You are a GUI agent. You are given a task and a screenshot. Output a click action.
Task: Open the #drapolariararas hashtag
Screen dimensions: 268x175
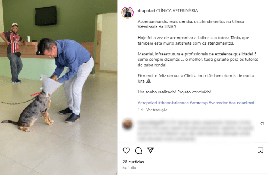(x=173, y=103)
